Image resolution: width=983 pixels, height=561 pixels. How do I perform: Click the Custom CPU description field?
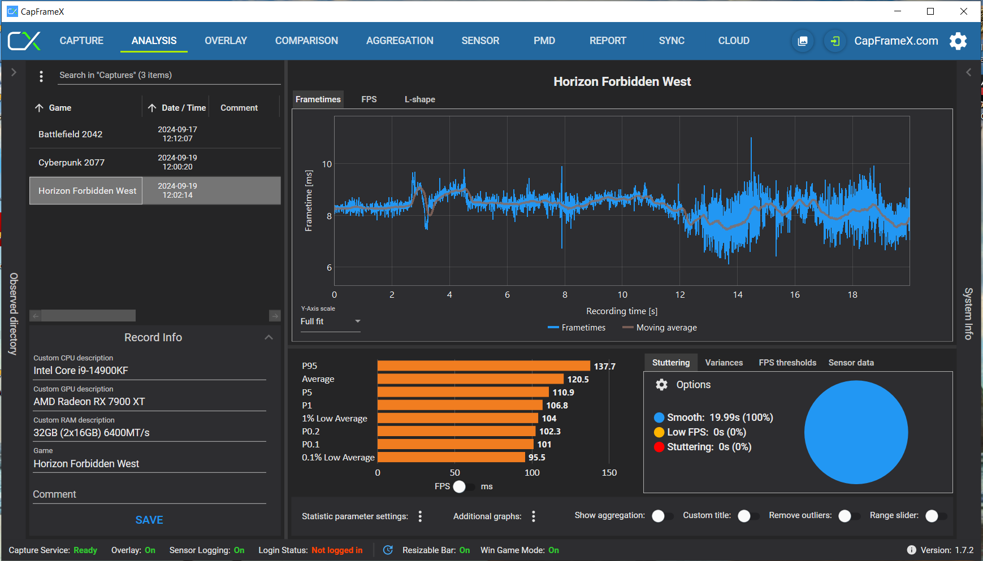coord(150,371)
